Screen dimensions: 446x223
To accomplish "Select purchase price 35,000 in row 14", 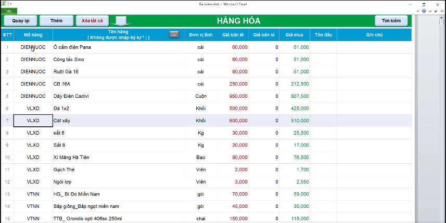I will click(295, 206).
